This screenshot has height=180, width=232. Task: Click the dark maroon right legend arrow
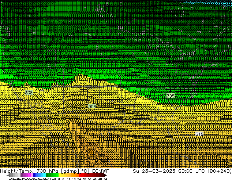(105, 175)
